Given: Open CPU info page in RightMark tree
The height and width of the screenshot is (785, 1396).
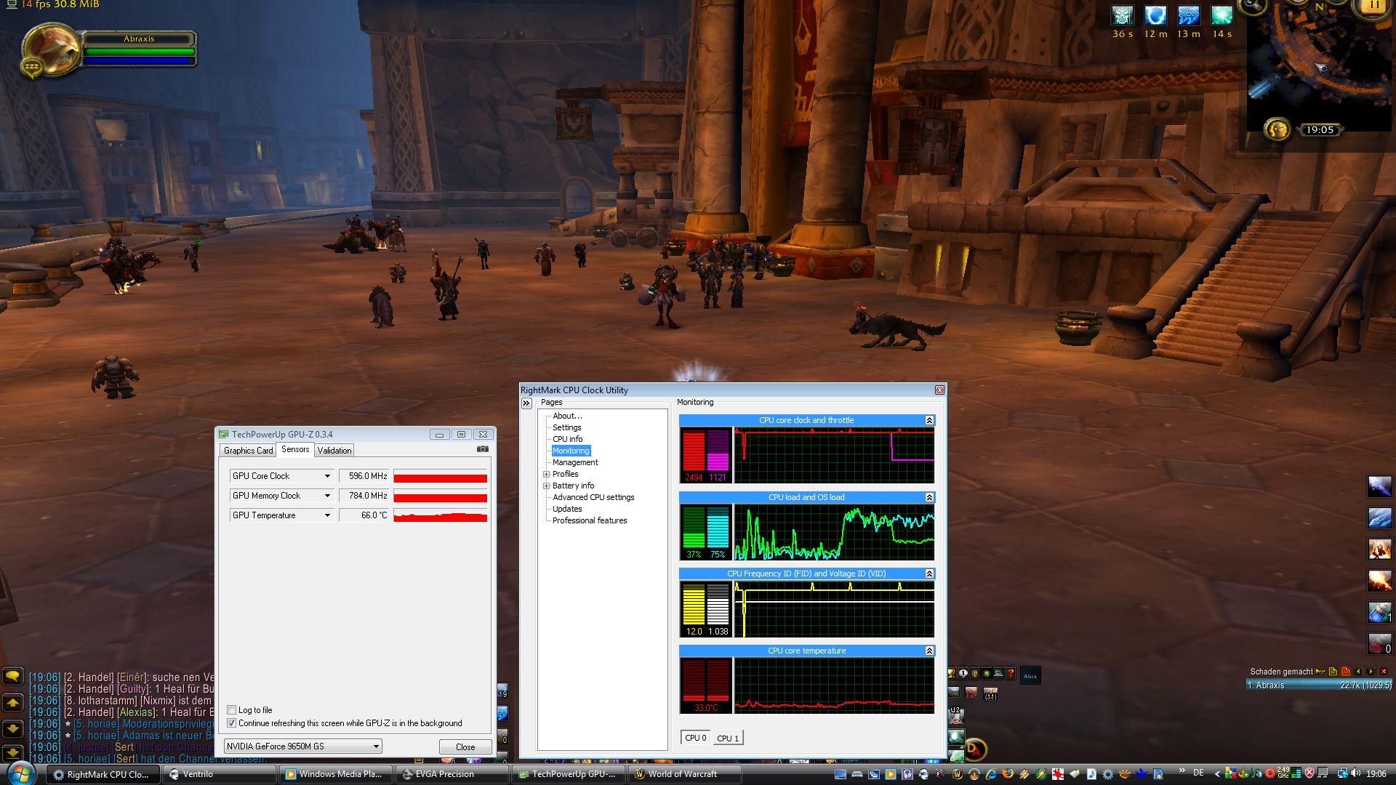Looking at the screenshot, I should pos(568,439).
